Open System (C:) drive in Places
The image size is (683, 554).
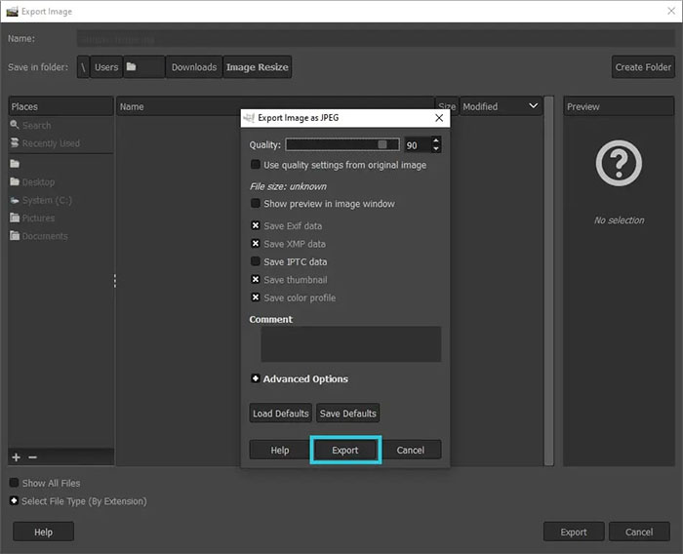[x=46, y=200]
